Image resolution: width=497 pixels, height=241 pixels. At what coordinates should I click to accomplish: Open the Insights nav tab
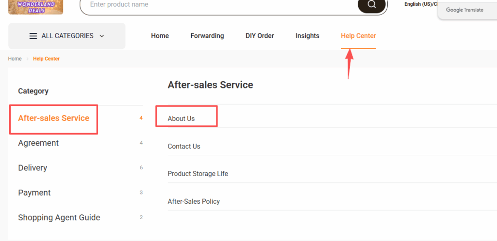[307, 36]
